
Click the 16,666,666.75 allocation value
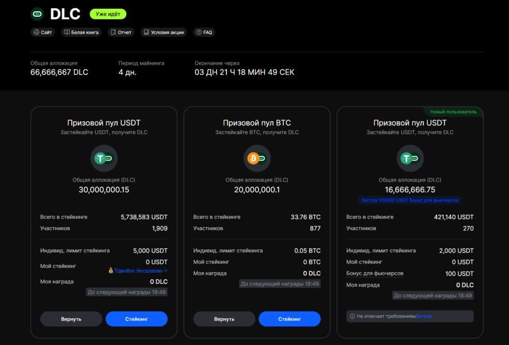[410, 190]
